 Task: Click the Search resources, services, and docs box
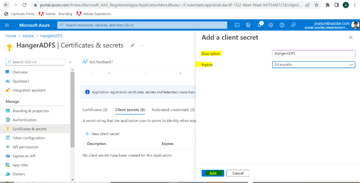coord(142,25)
